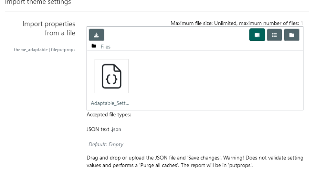Click the 'Import theme settings' heading
This screenshot has height=175, width=314.
click(38, 2)
